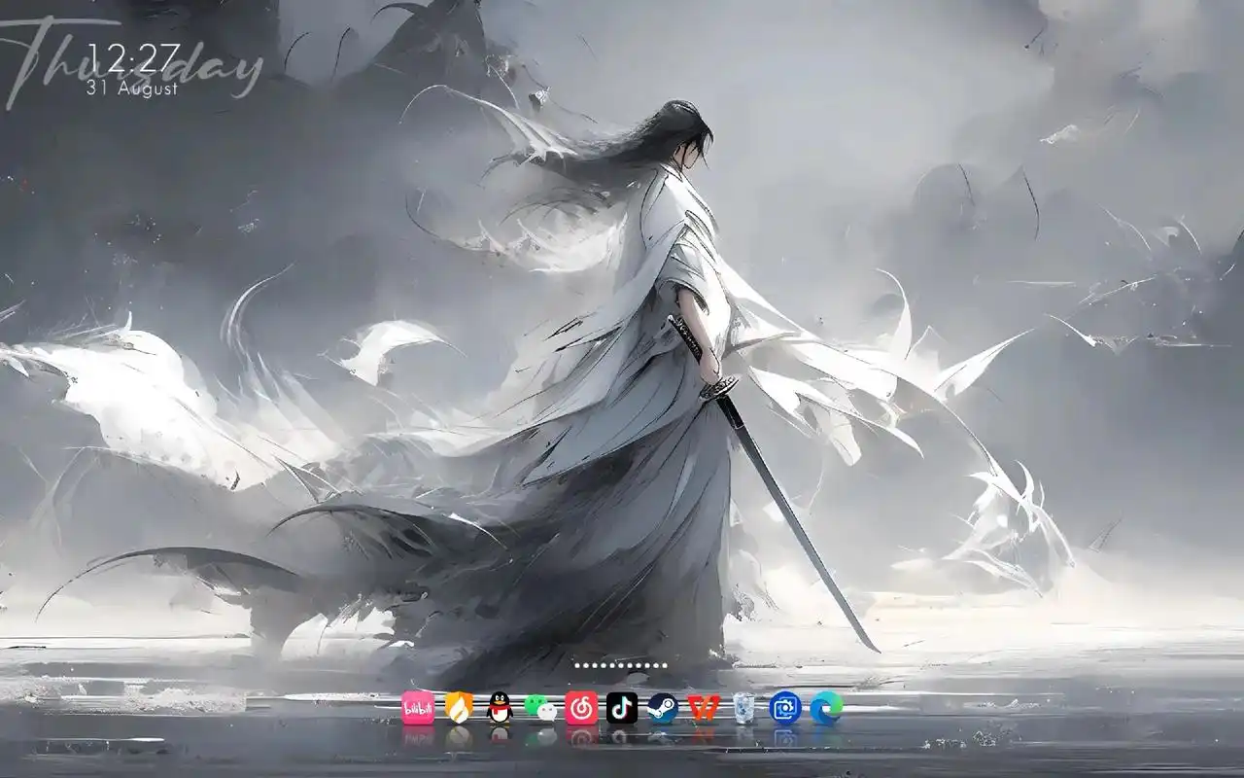Launch QQ messenger
1244x778 pixels.
pos(498,709)
